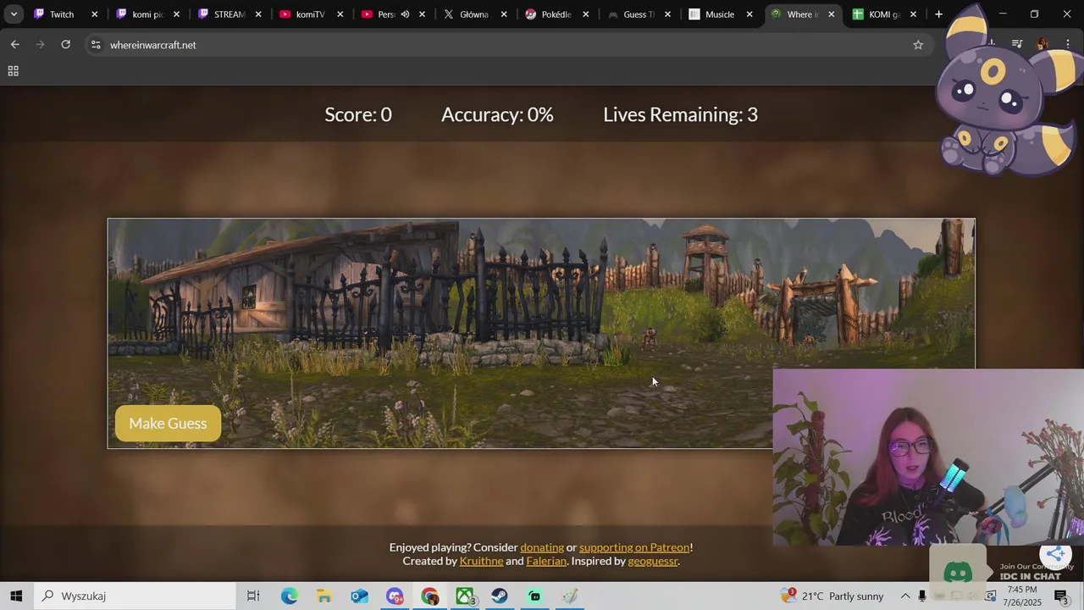Open the Xbox app on the taskbar
The width and height of the screenshot is (1084, 610).
pyautogui.click(x=465, y=596)
